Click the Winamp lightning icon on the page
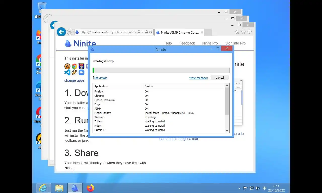This screenshot has width=322, height=193. pos(74,72)
